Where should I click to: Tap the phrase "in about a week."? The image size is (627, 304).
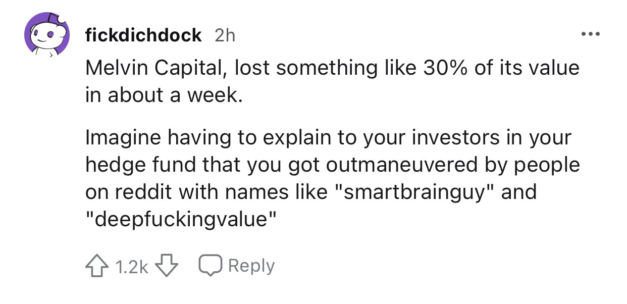[x=164, y=95]
